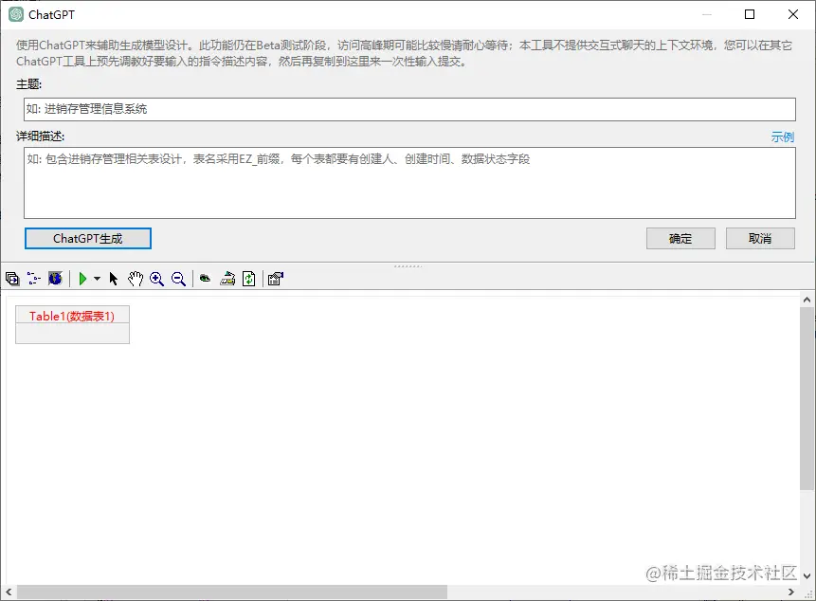Click the 取消 button
The image size is (816, 601).
[x=760, y=238]
